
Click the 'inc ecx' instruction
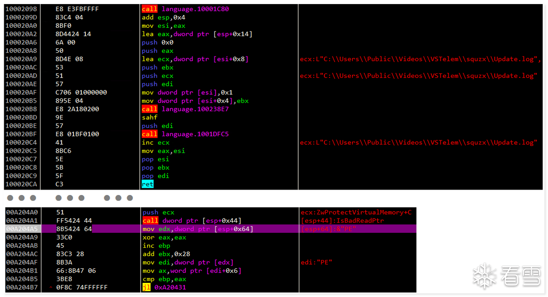click(155, 143)
